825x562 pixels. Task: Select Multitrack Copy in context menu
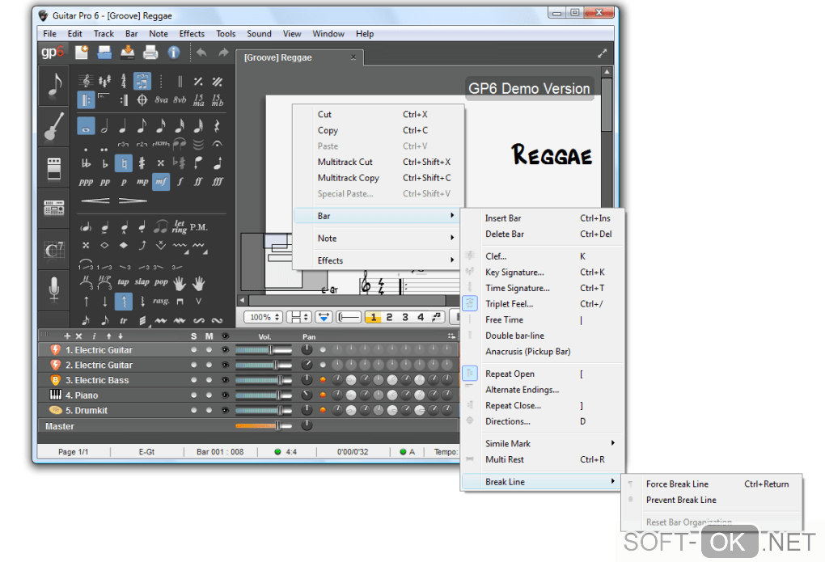[379, 178]
